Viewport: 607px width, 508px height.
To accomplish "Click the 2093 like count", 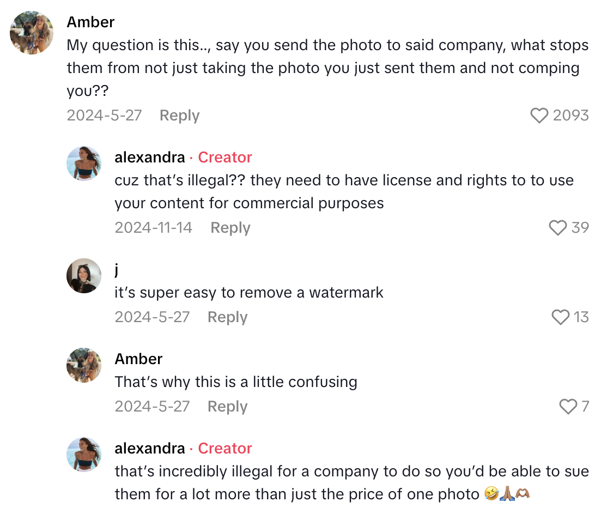I will [x=570, y=116].
